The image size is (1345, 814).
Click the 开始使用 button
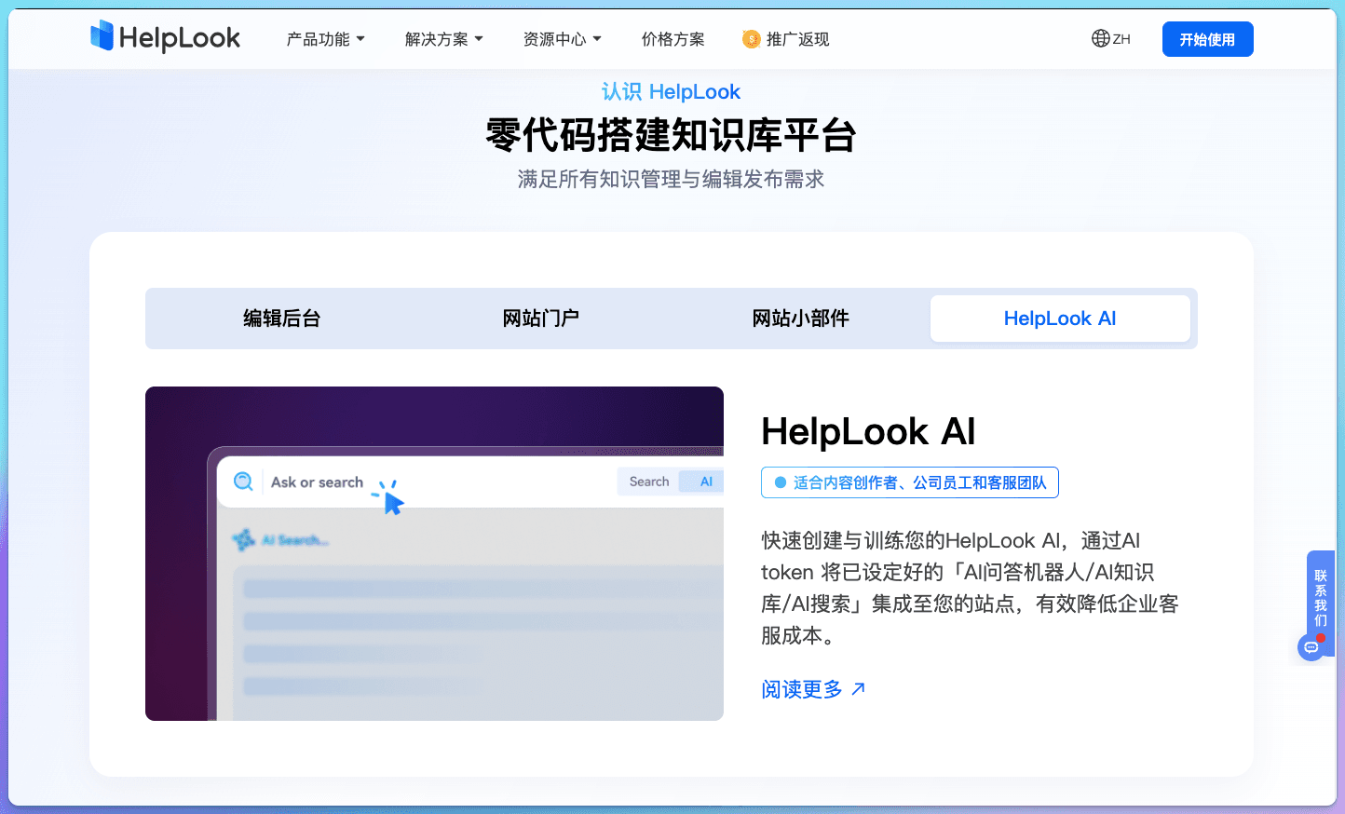coord(1207,39)
